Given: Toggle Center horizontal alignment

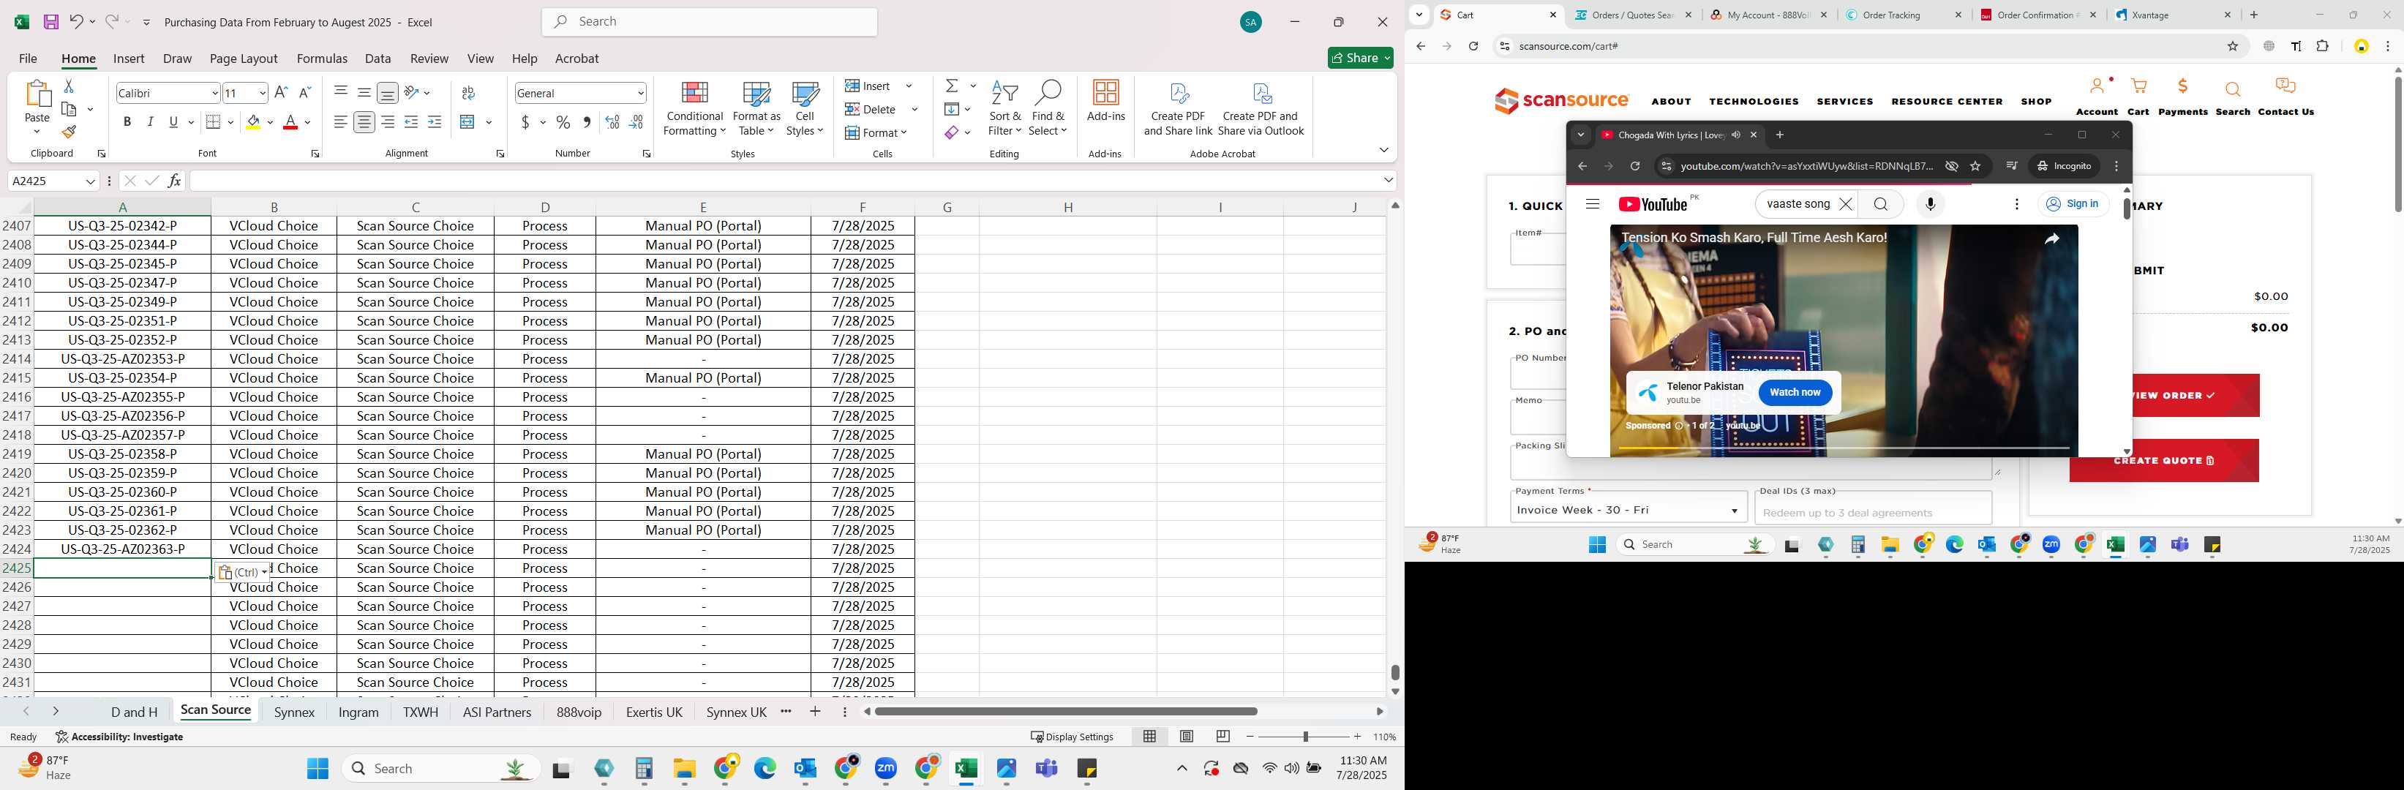Looking at the screenshot, I should (x=365, y=122).
